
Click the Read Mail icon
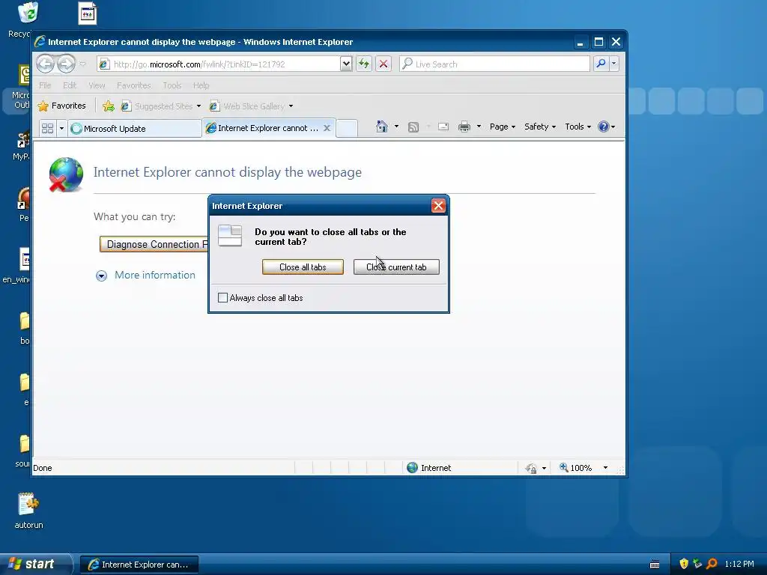pyautogui.click(x=443, y=127)
